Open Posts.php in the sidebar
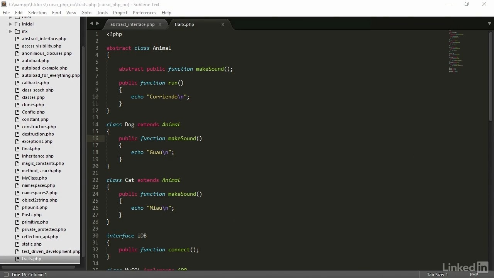Screen dimensions: 494x278 click(32, 215)
